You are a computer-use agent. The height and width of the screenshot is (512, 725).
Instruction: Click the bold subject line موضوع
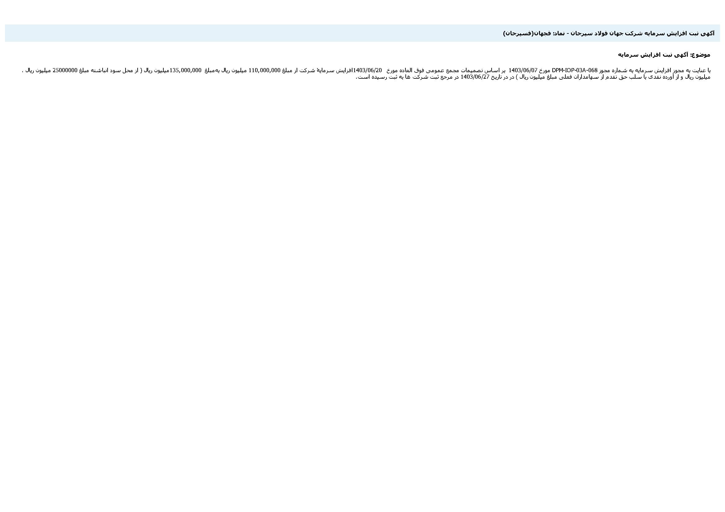point(664,55)
